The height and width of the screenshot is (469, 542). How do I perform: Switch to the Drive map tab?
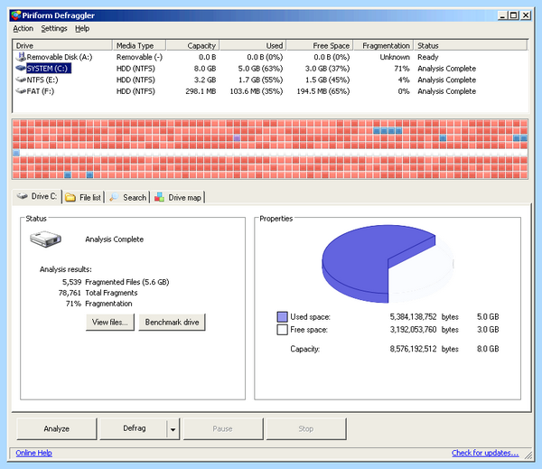coord(178,198)
